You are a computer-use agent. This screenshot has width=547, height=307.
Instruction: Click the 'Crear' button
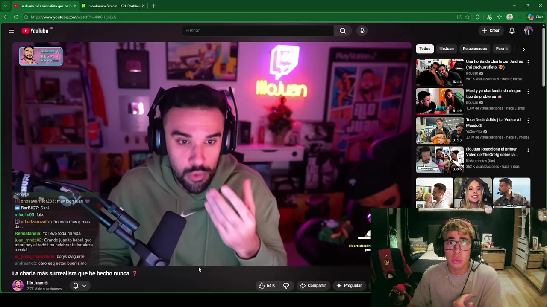(491, 31)
